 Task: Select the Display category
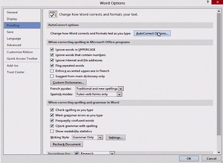22,19
